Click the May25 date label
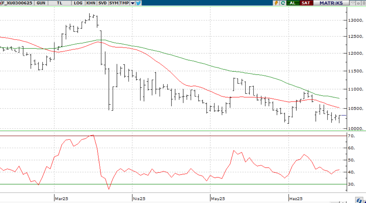Screen dimensions: 366x203 pos(218,198)
